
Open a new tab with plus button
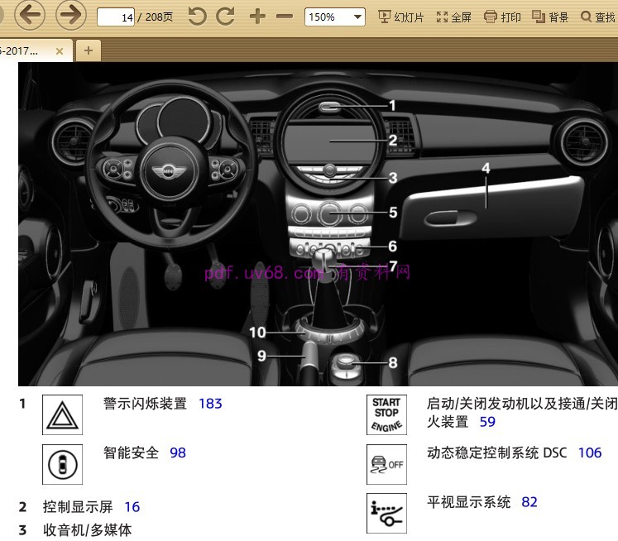coord(89,50)
